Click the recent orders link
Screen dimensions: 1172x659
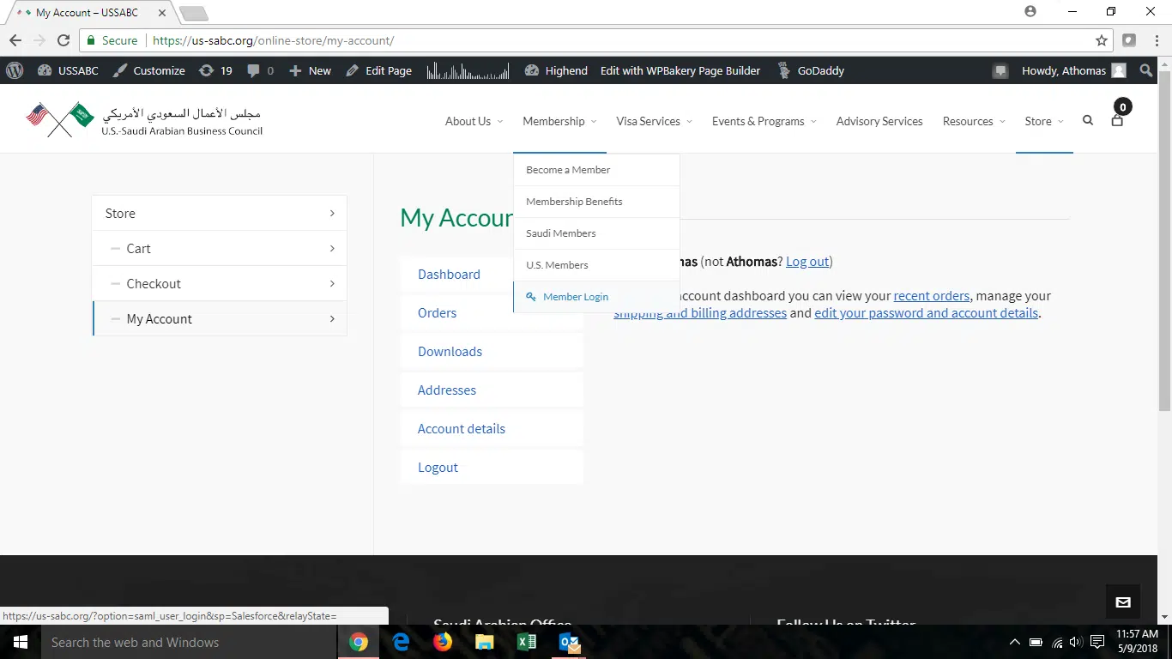931,296
